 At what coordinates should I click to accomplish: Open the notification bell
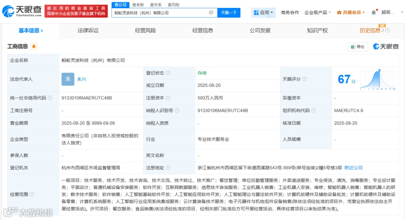[373, 12]
